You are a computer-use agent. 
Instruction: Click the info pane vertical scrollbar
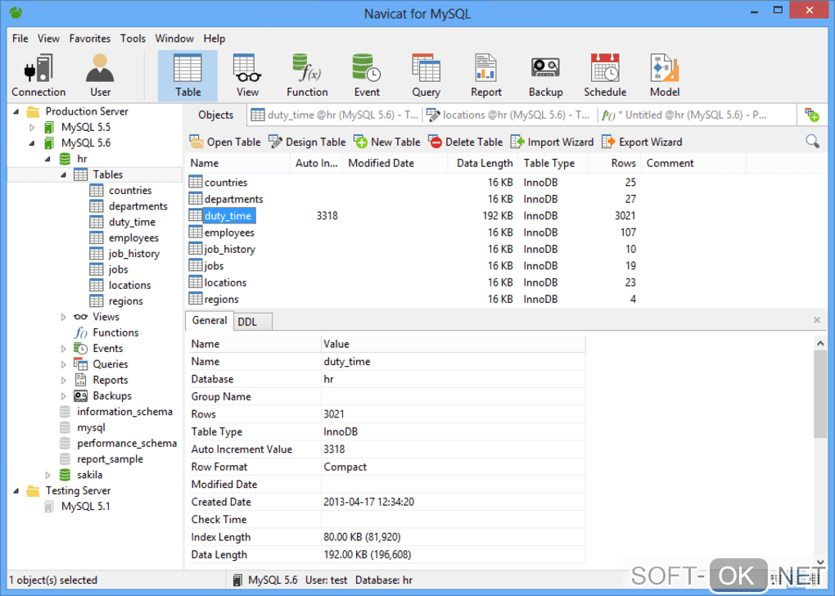[820, 394]
